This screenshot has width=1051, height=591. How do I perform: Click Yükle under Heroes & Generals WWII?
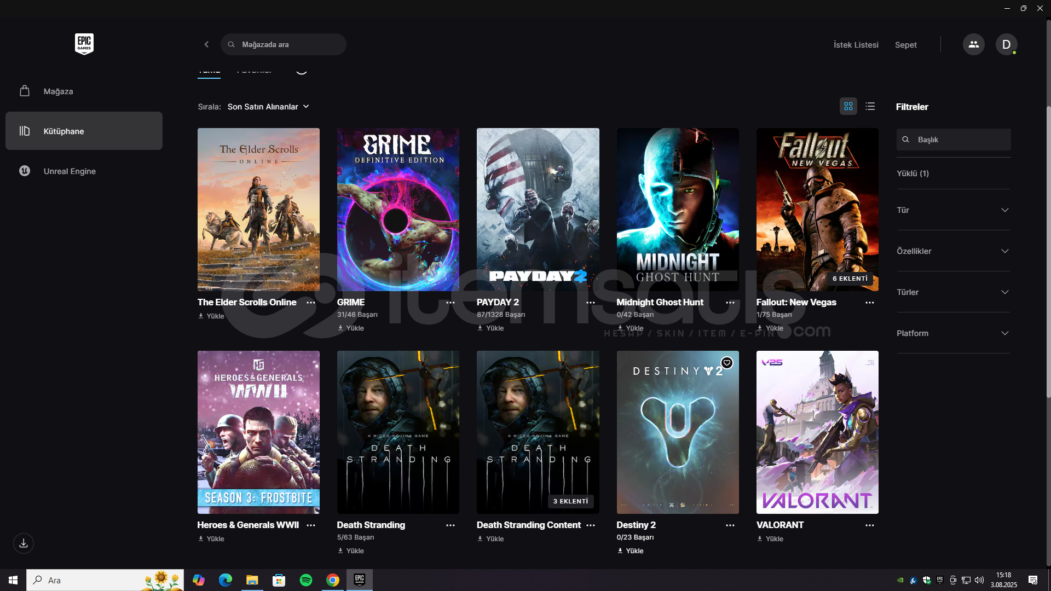pyautogui.click(x=211, y=539)
